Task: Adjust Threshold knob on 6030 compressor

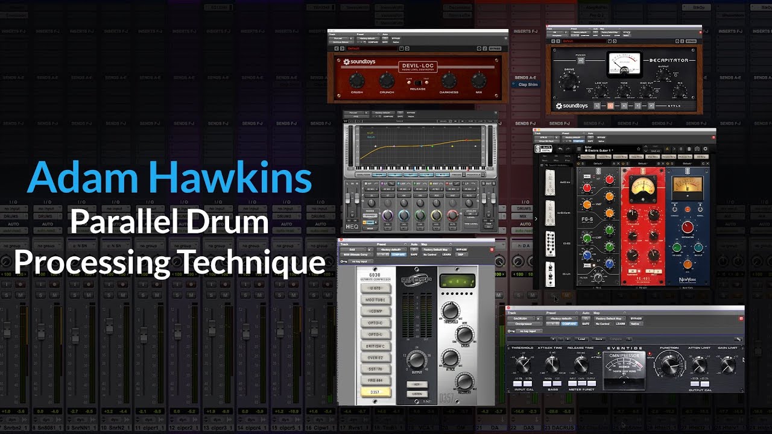Action: (x=449, y=310)
